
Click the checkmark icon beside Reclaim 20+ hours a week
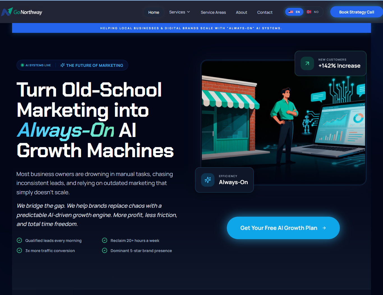105,240
